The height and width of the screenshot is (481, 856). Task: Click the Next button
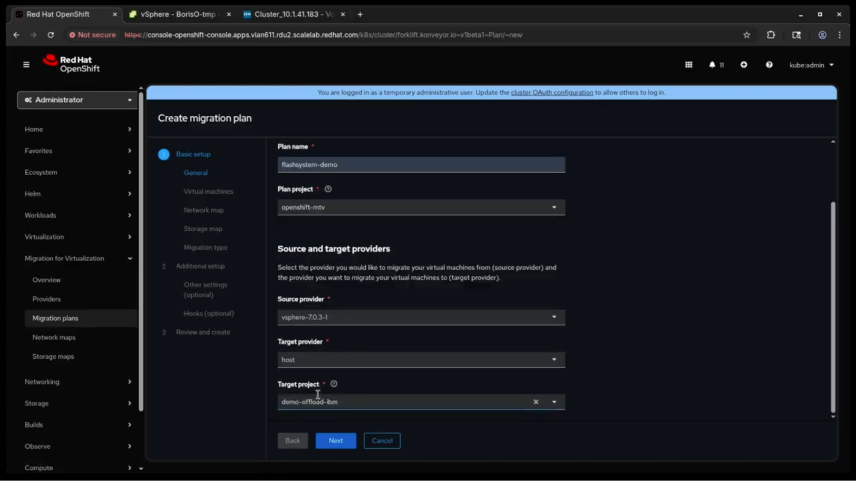[336, 440]
